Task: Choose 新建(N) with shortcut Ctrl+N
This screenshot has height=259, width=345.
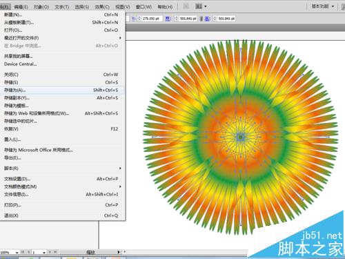Action: [x=62, y=15]
